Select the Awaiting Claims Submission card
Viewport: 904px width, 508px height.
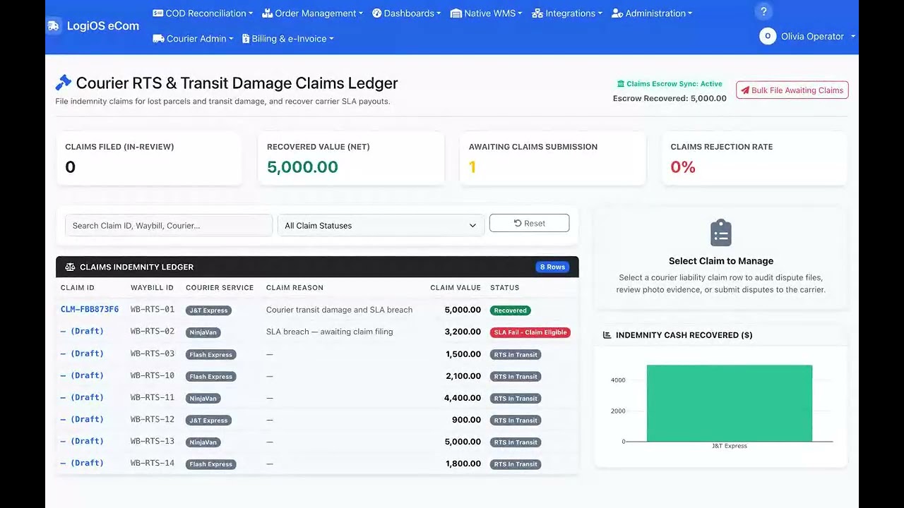[553, 159]
